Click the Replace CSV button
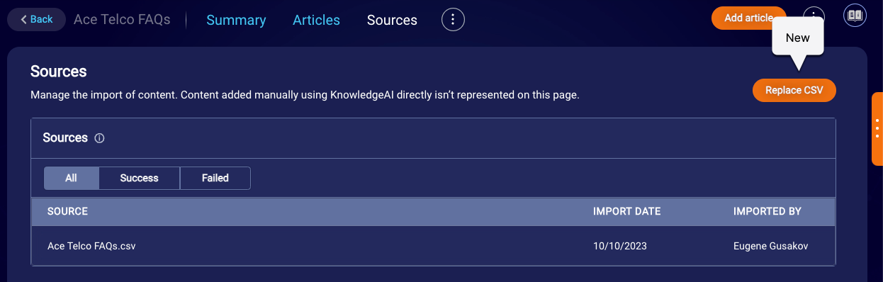Image resolution: width=883 pixels, height=282 pixels. click(794, 90)
